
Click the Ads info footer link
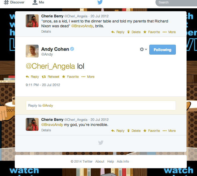click(123, 162)
